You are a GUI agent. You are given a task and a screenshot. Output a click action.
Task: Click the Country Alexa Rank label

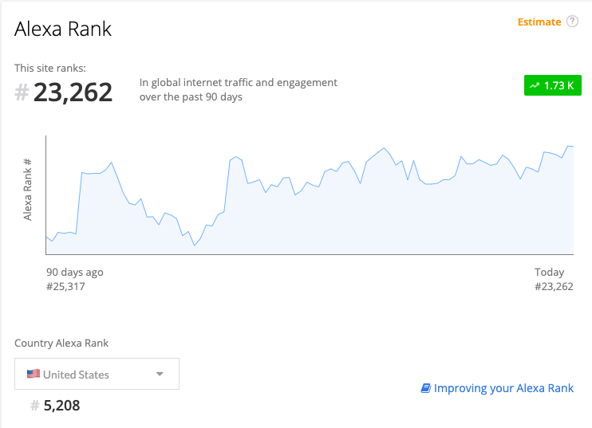[x=61, y=344]
